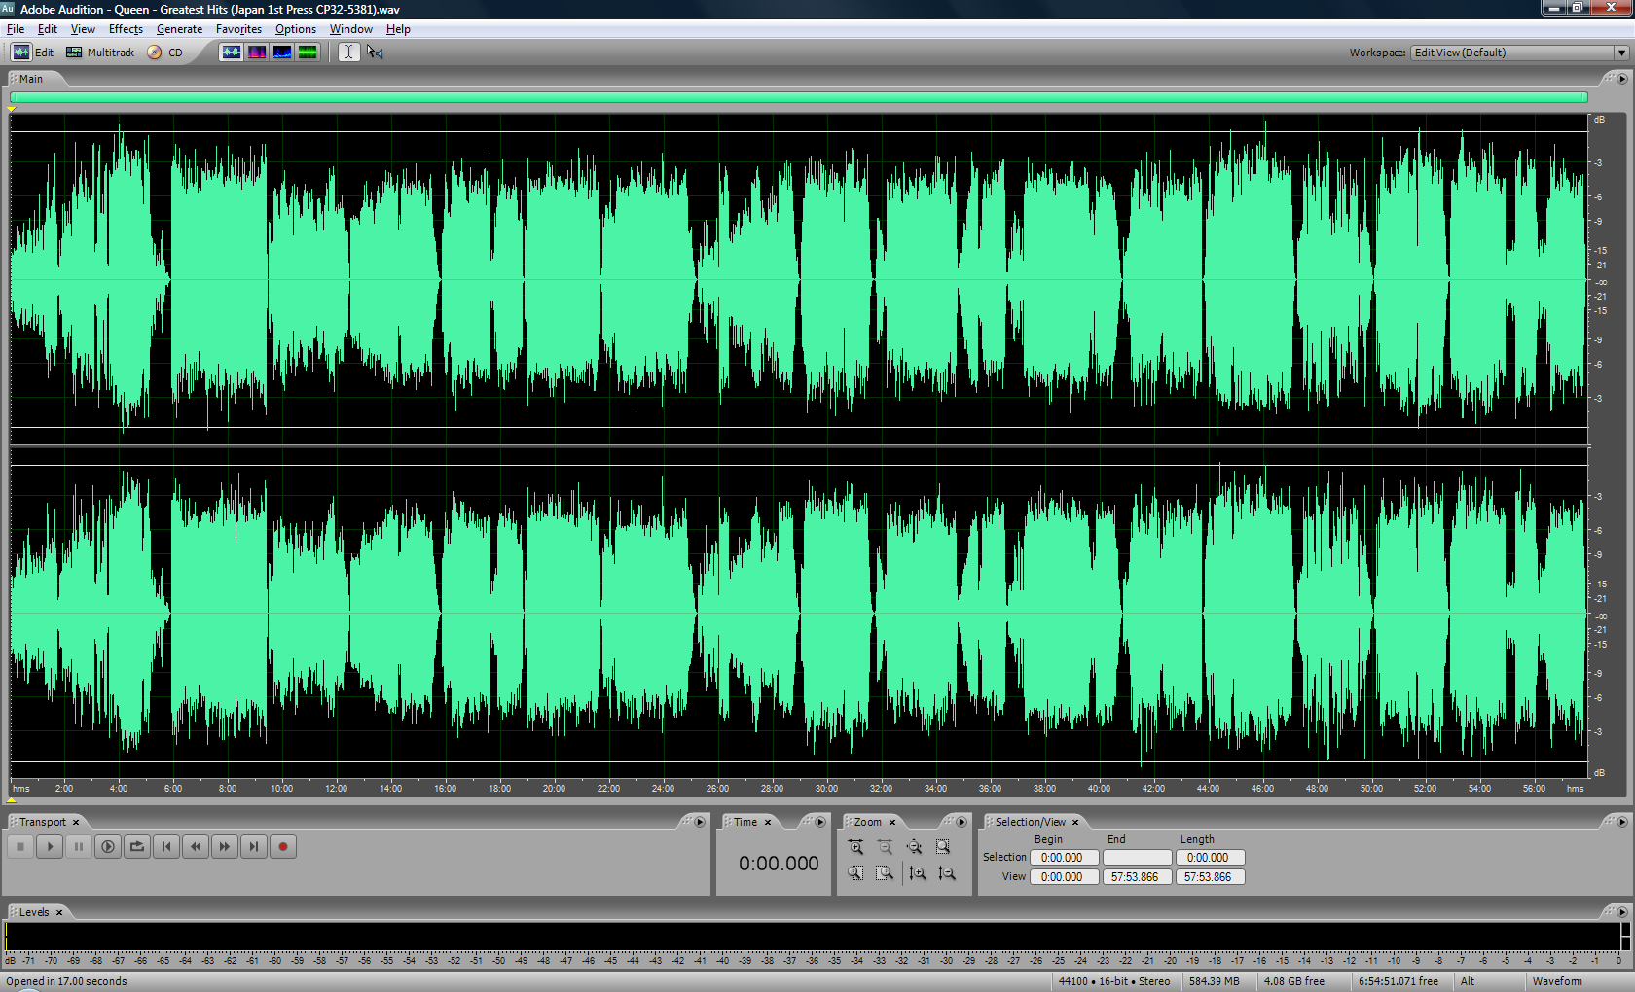Show the Spectral Frequency Display
1635x992 pixels.
(257, 53)
